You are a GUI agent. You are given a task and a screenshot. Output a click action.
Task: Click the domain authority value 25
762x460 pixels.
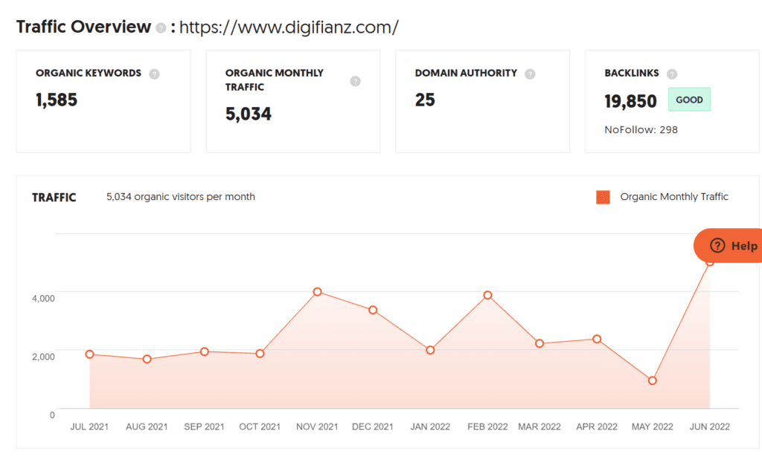tap(425, 100)
